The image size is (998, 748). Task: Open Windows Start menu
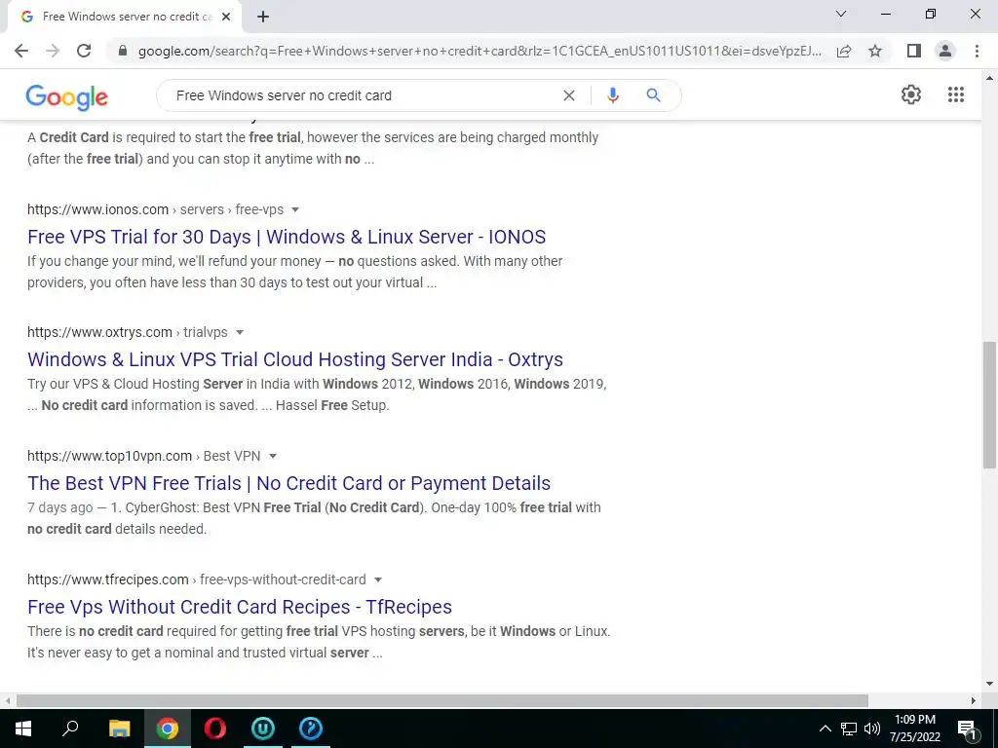point(23,729)
